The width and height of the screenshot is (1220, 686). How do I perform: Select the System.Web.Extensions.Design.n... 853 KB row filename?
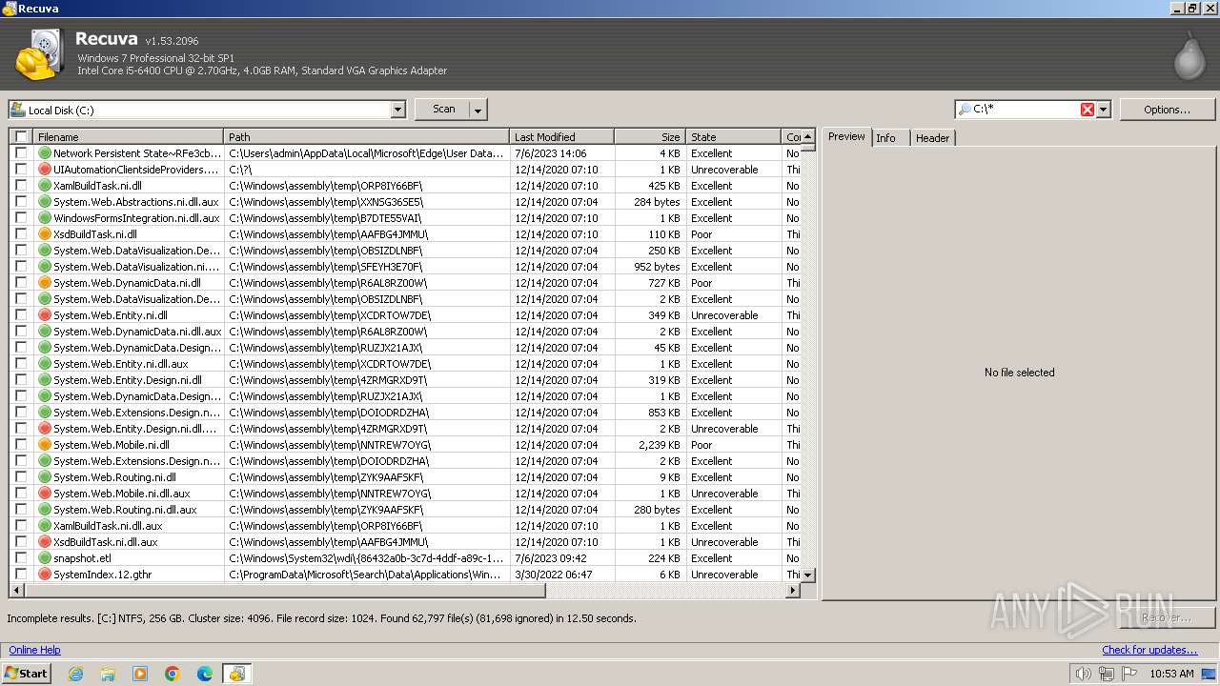pos(137,413)
